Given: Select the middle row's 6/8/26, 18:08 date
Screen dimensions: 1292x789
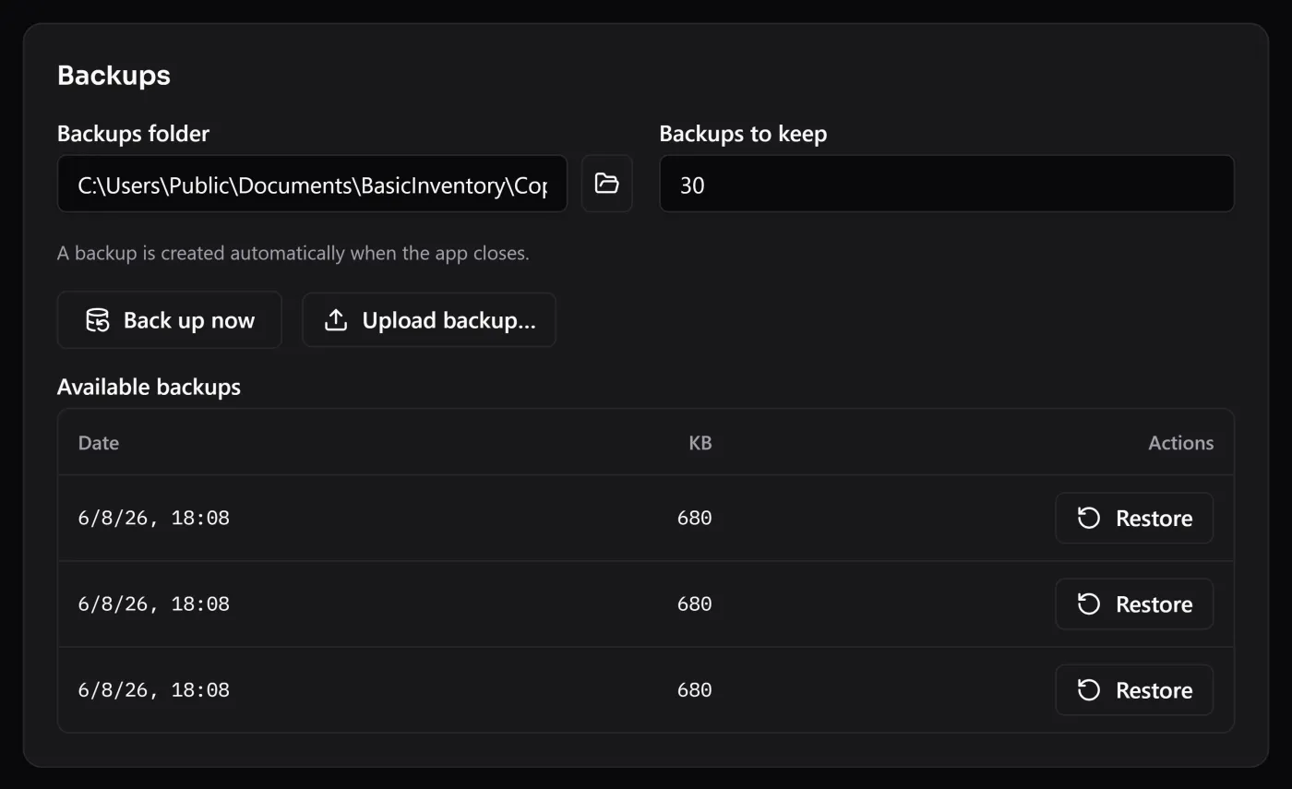Looking at the screenshot, I should 154,604.
